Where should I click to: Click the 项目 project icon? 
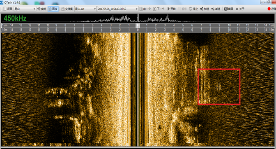pos(7,9)
